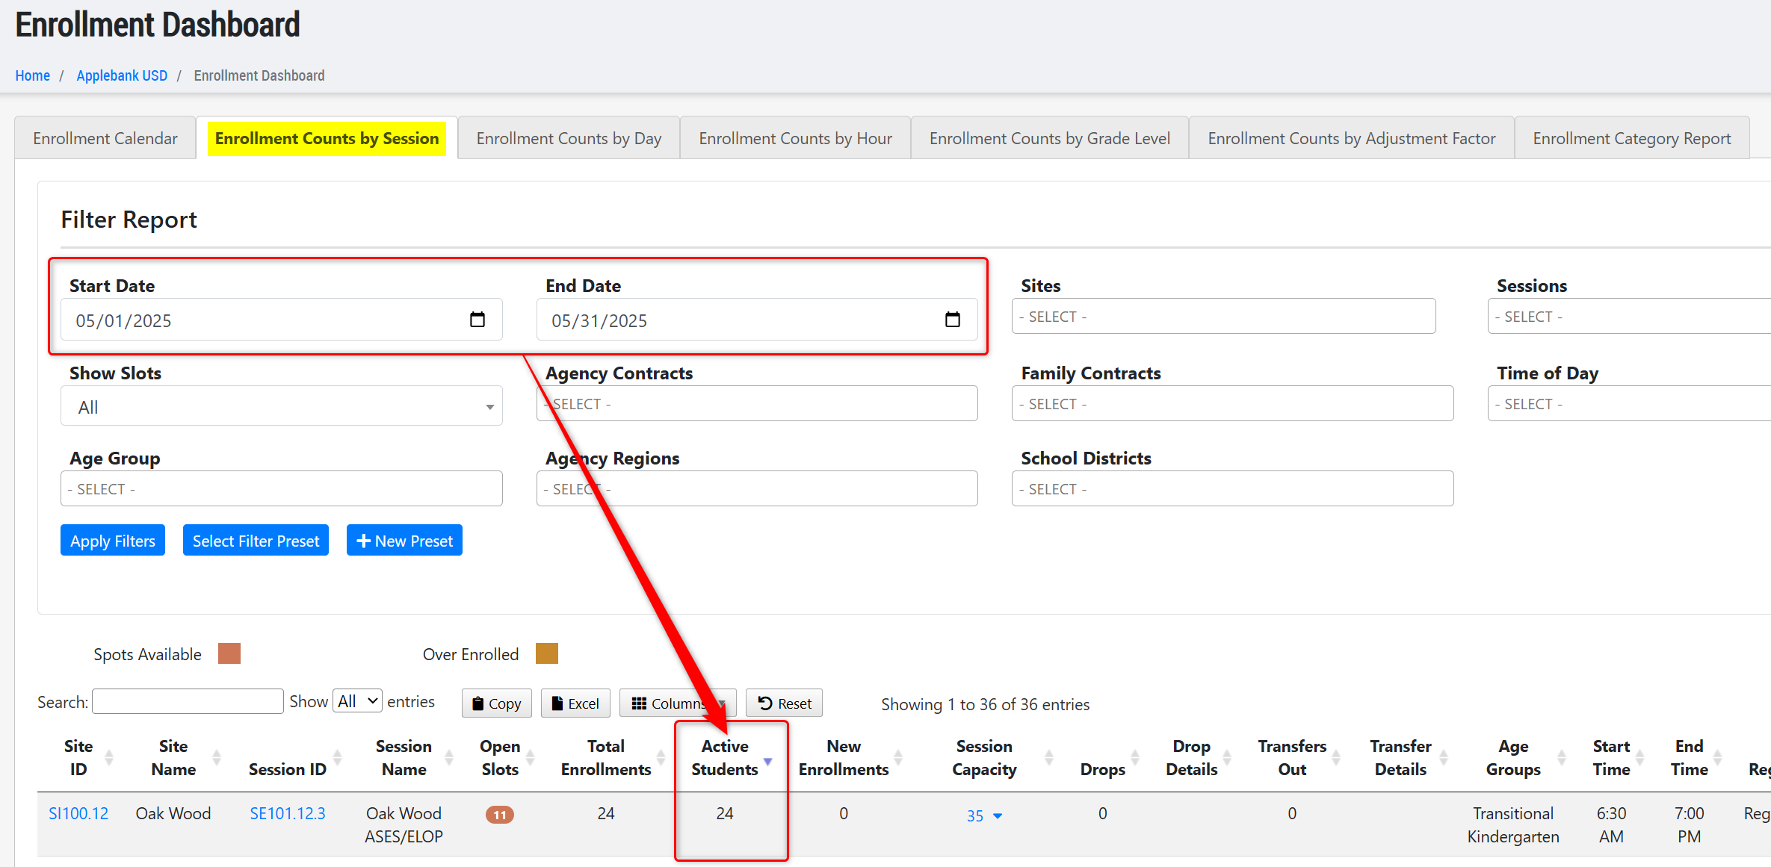Click the open slots badge showing 11
Image resolution: width=1771 pixels, height=867 pixels.
(x=499, y=815)
